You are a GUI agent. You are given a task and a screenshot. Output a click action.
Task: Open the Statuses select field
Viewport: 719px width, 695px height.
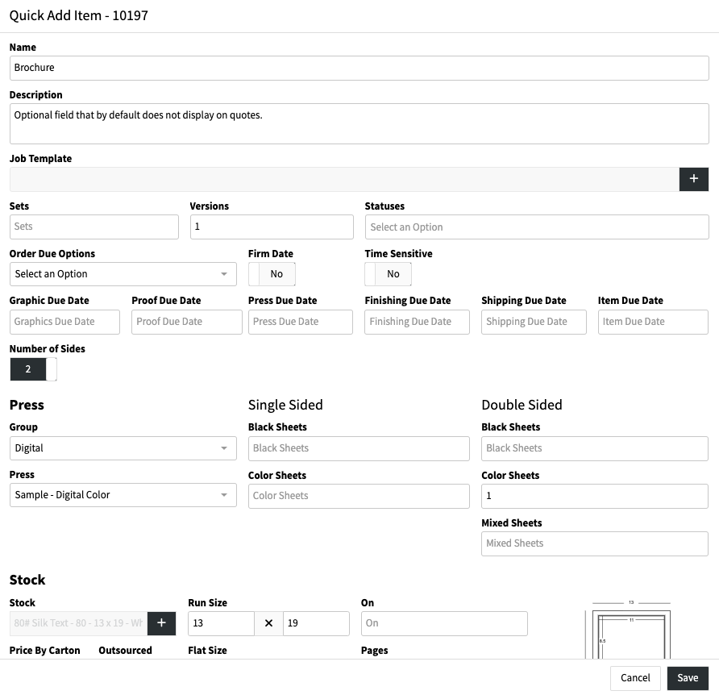click(x=537, y=227)
